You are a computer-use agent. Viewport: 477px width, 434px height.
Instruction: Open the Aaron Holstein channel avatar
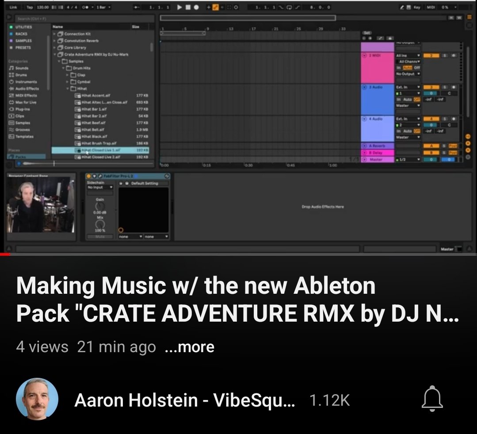tap(37, 399)
